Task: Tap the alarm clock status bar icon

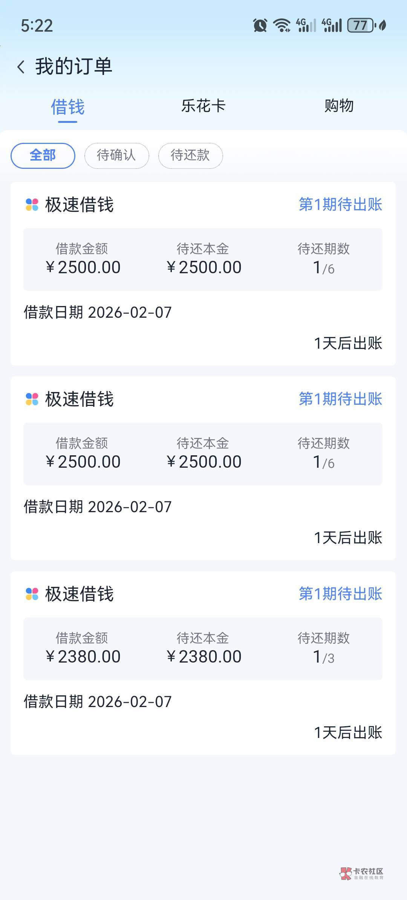Action: pos(260,26)
